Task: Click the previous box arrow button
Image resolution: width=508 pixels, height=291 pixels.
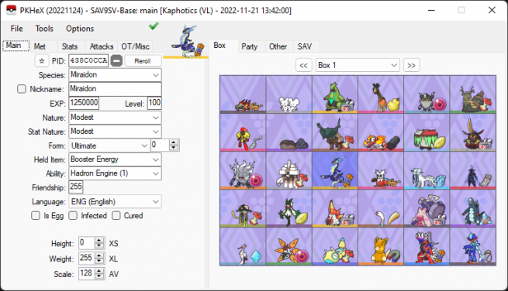Action: pyautogui.click(x=303, y=65)
